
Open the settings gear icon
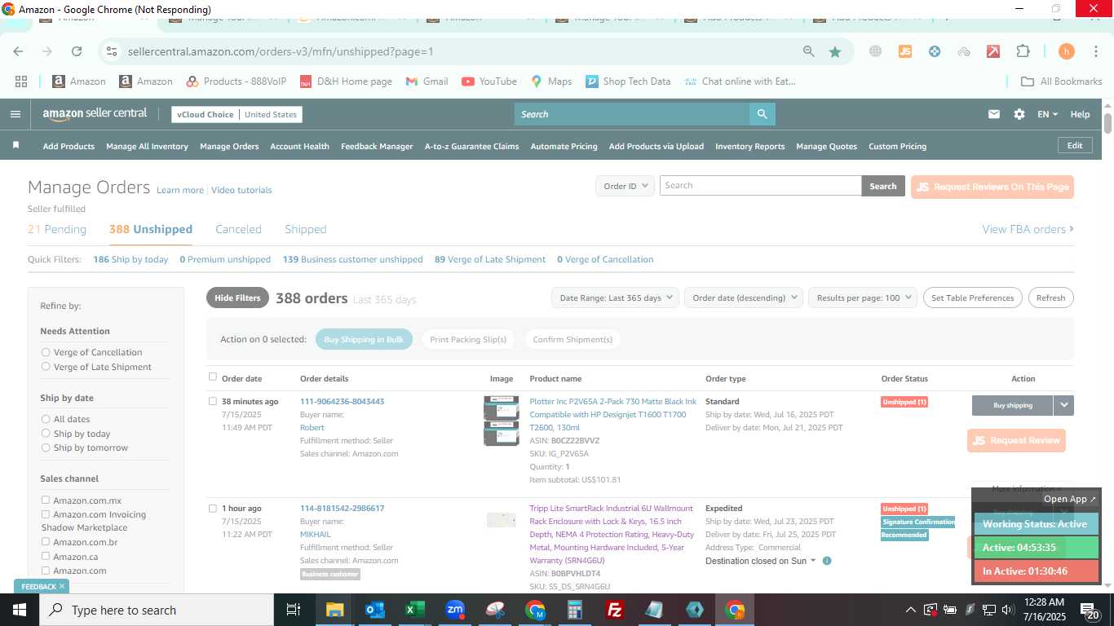1019,114
